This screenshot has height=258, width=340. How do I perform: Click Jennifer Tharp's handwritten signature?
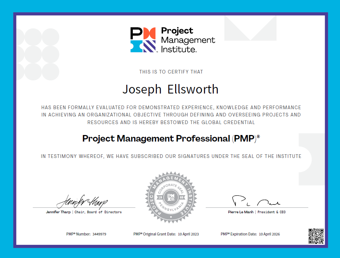click(x=82, y=201)
